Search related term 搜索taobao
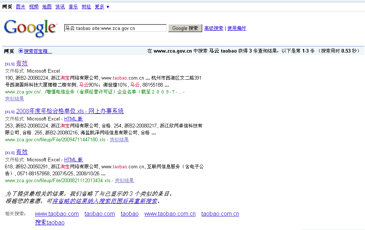This screenshot has width=365, height=230. point(50,222)
